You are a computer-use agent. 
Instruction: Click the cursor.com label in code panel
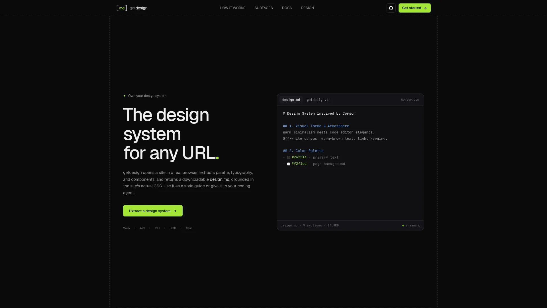pos(410,100)
